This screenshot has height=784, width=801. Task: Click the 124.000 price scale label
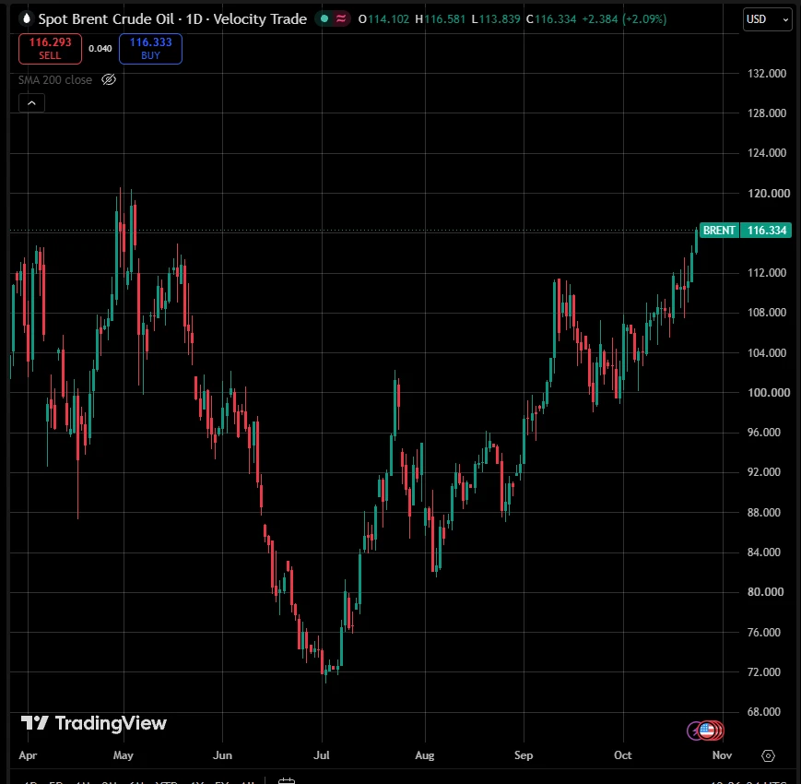[767, 153]
